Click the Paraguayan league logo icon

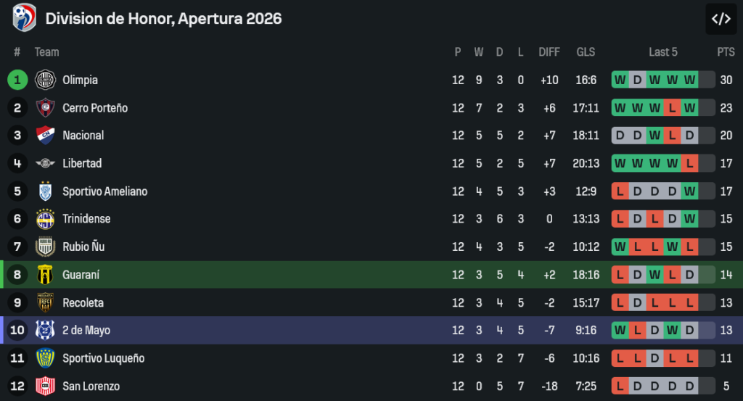(24, 17)
